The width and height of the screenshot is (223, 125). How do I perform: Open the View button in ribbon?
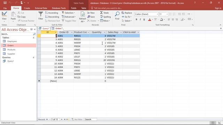[x=4, y=17]
